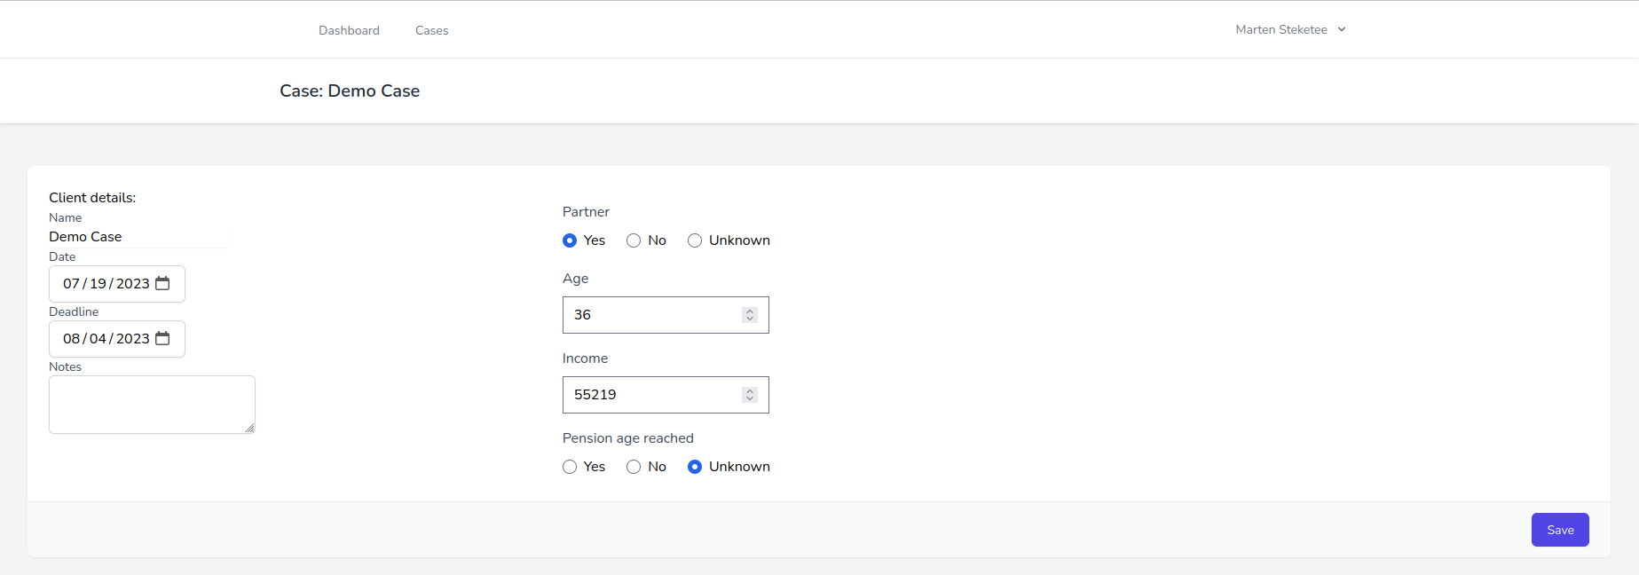
Task: Open the Deadline calendar picker icon
Action: tap(162, 339)
